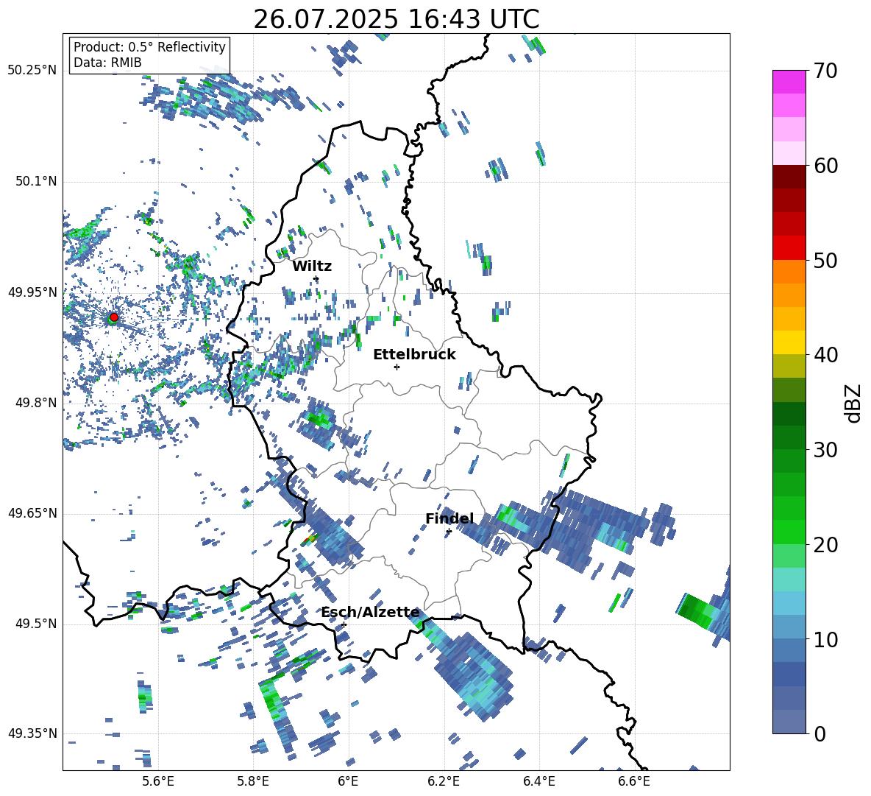
Task: Click the colorbar 0 tick label
Action: (x=820, y=733)
